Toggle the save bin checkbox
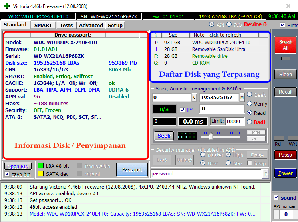Image resolution: width=298 pixels, height=222 pixels. (7, 174)
